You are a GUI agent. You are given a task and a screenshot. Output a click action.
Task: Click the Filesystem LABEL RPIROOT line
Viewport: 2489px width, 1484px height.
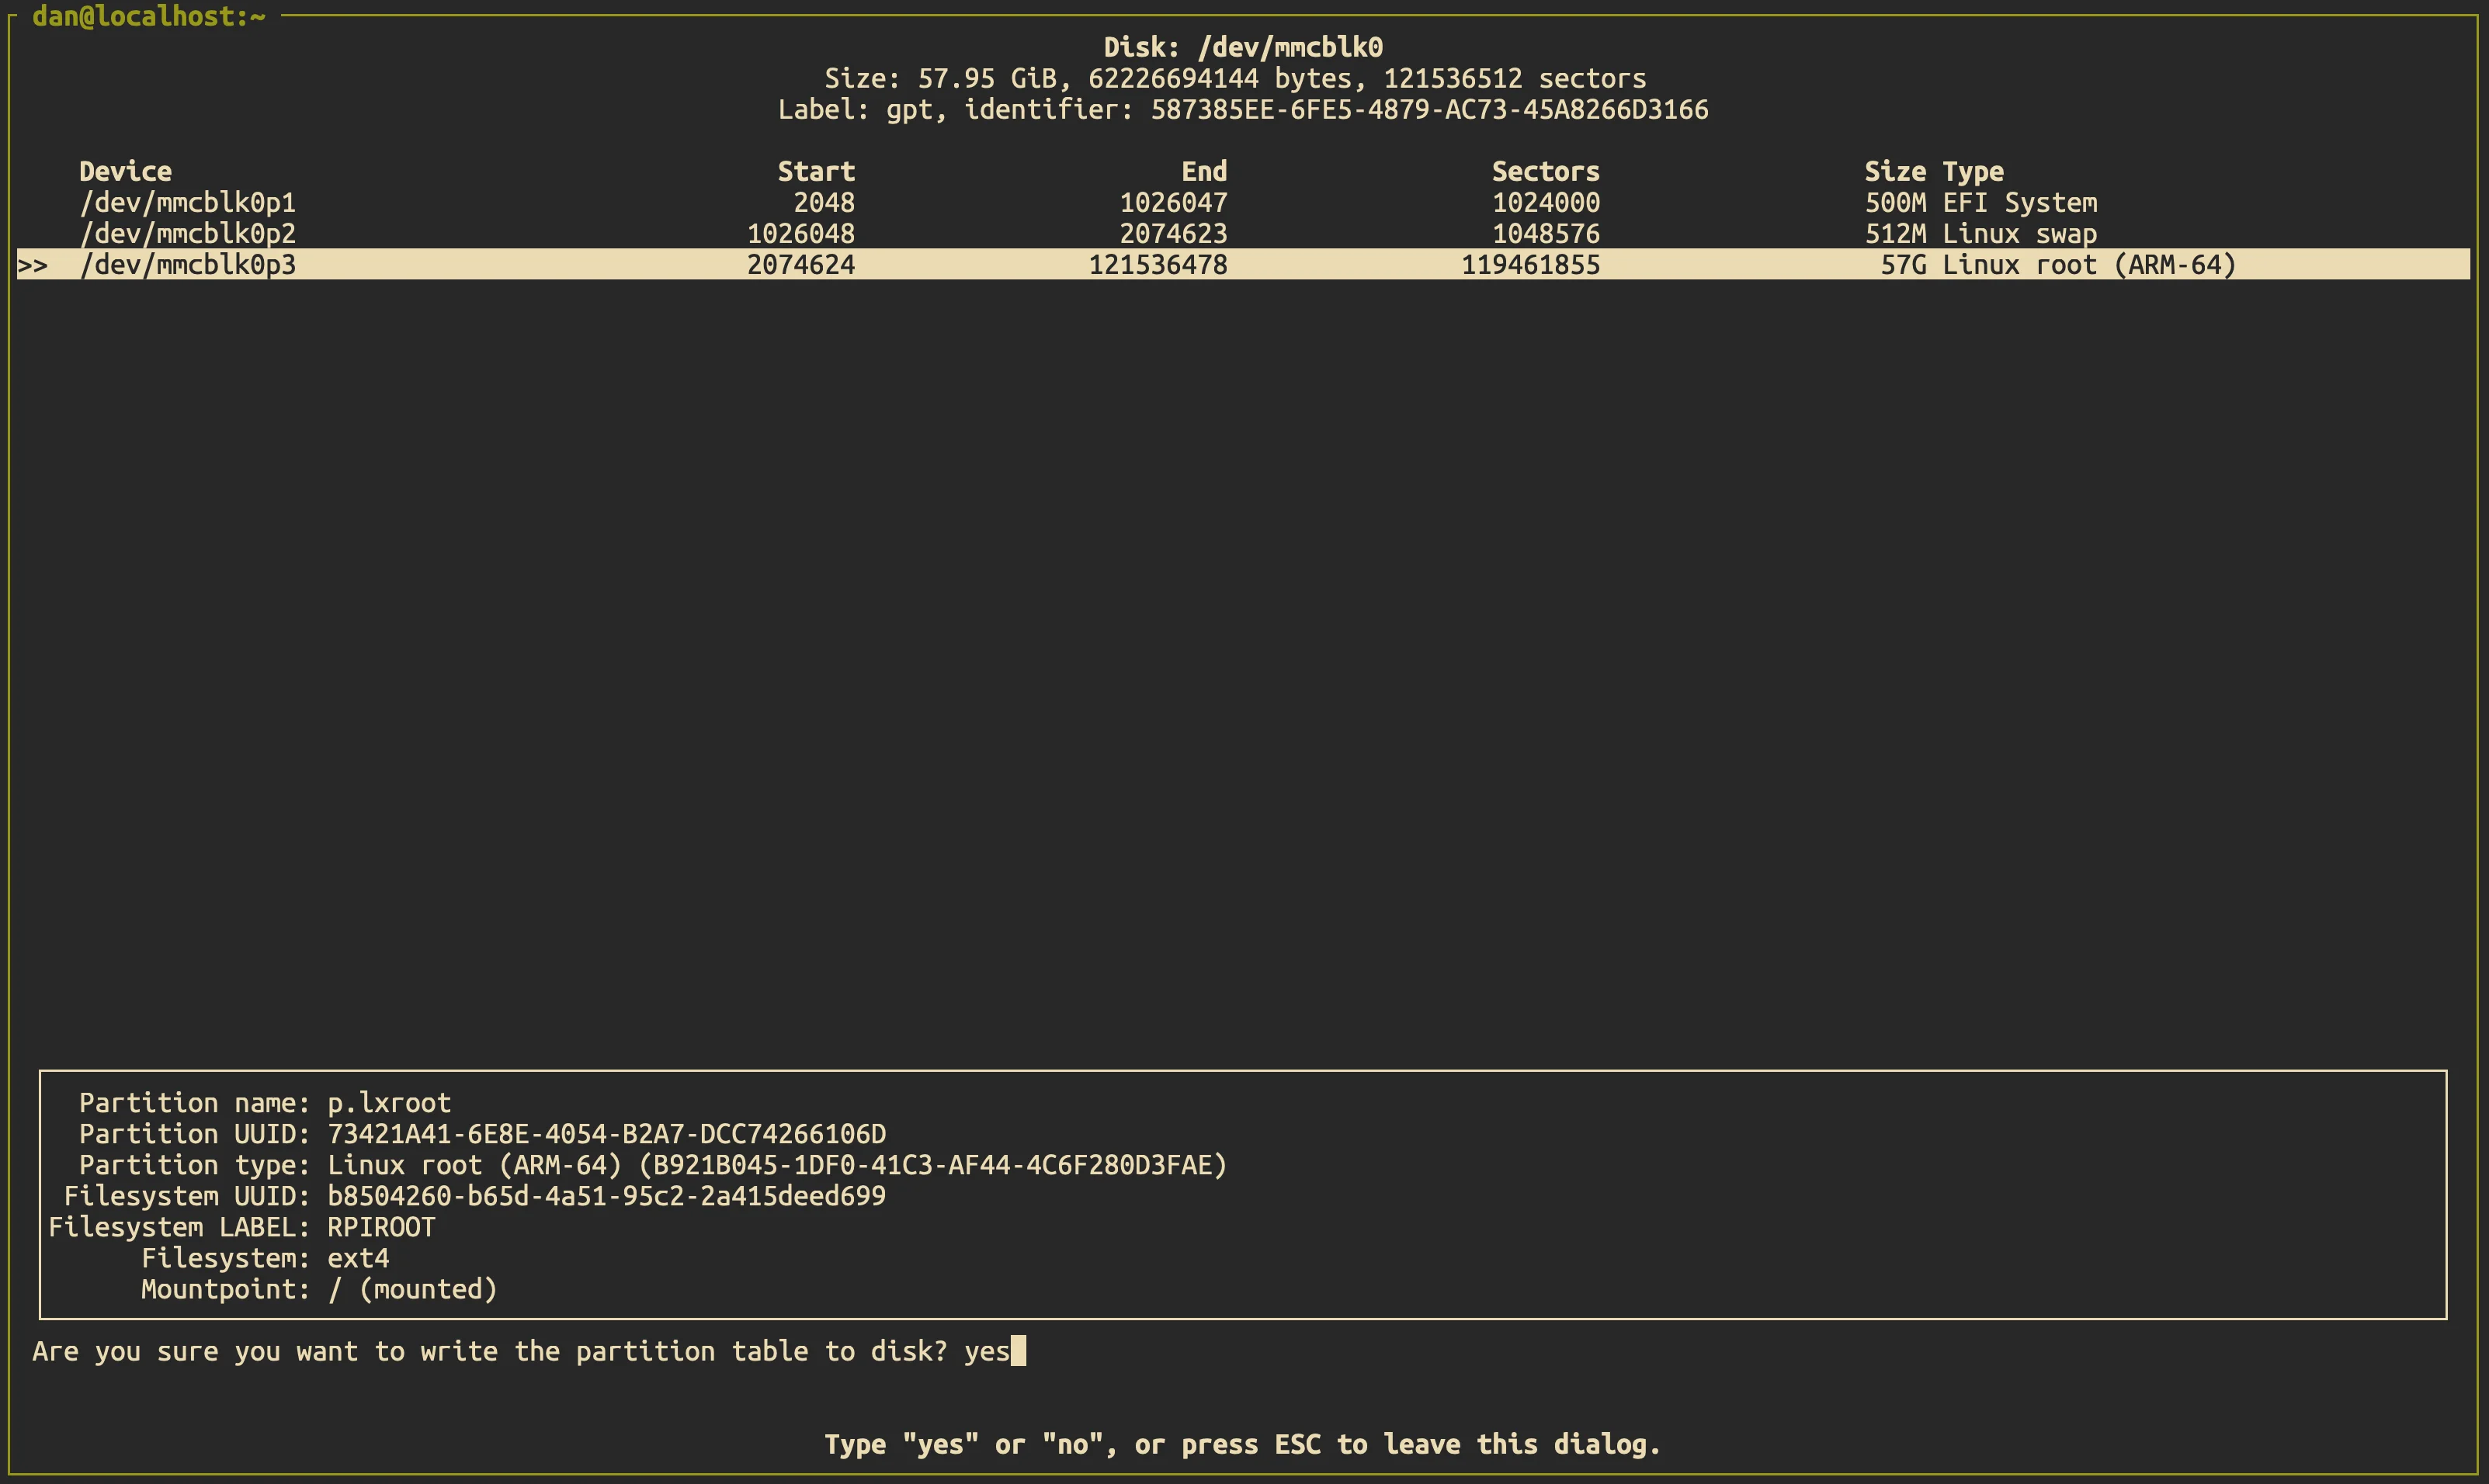click(x=242, y=1227)
